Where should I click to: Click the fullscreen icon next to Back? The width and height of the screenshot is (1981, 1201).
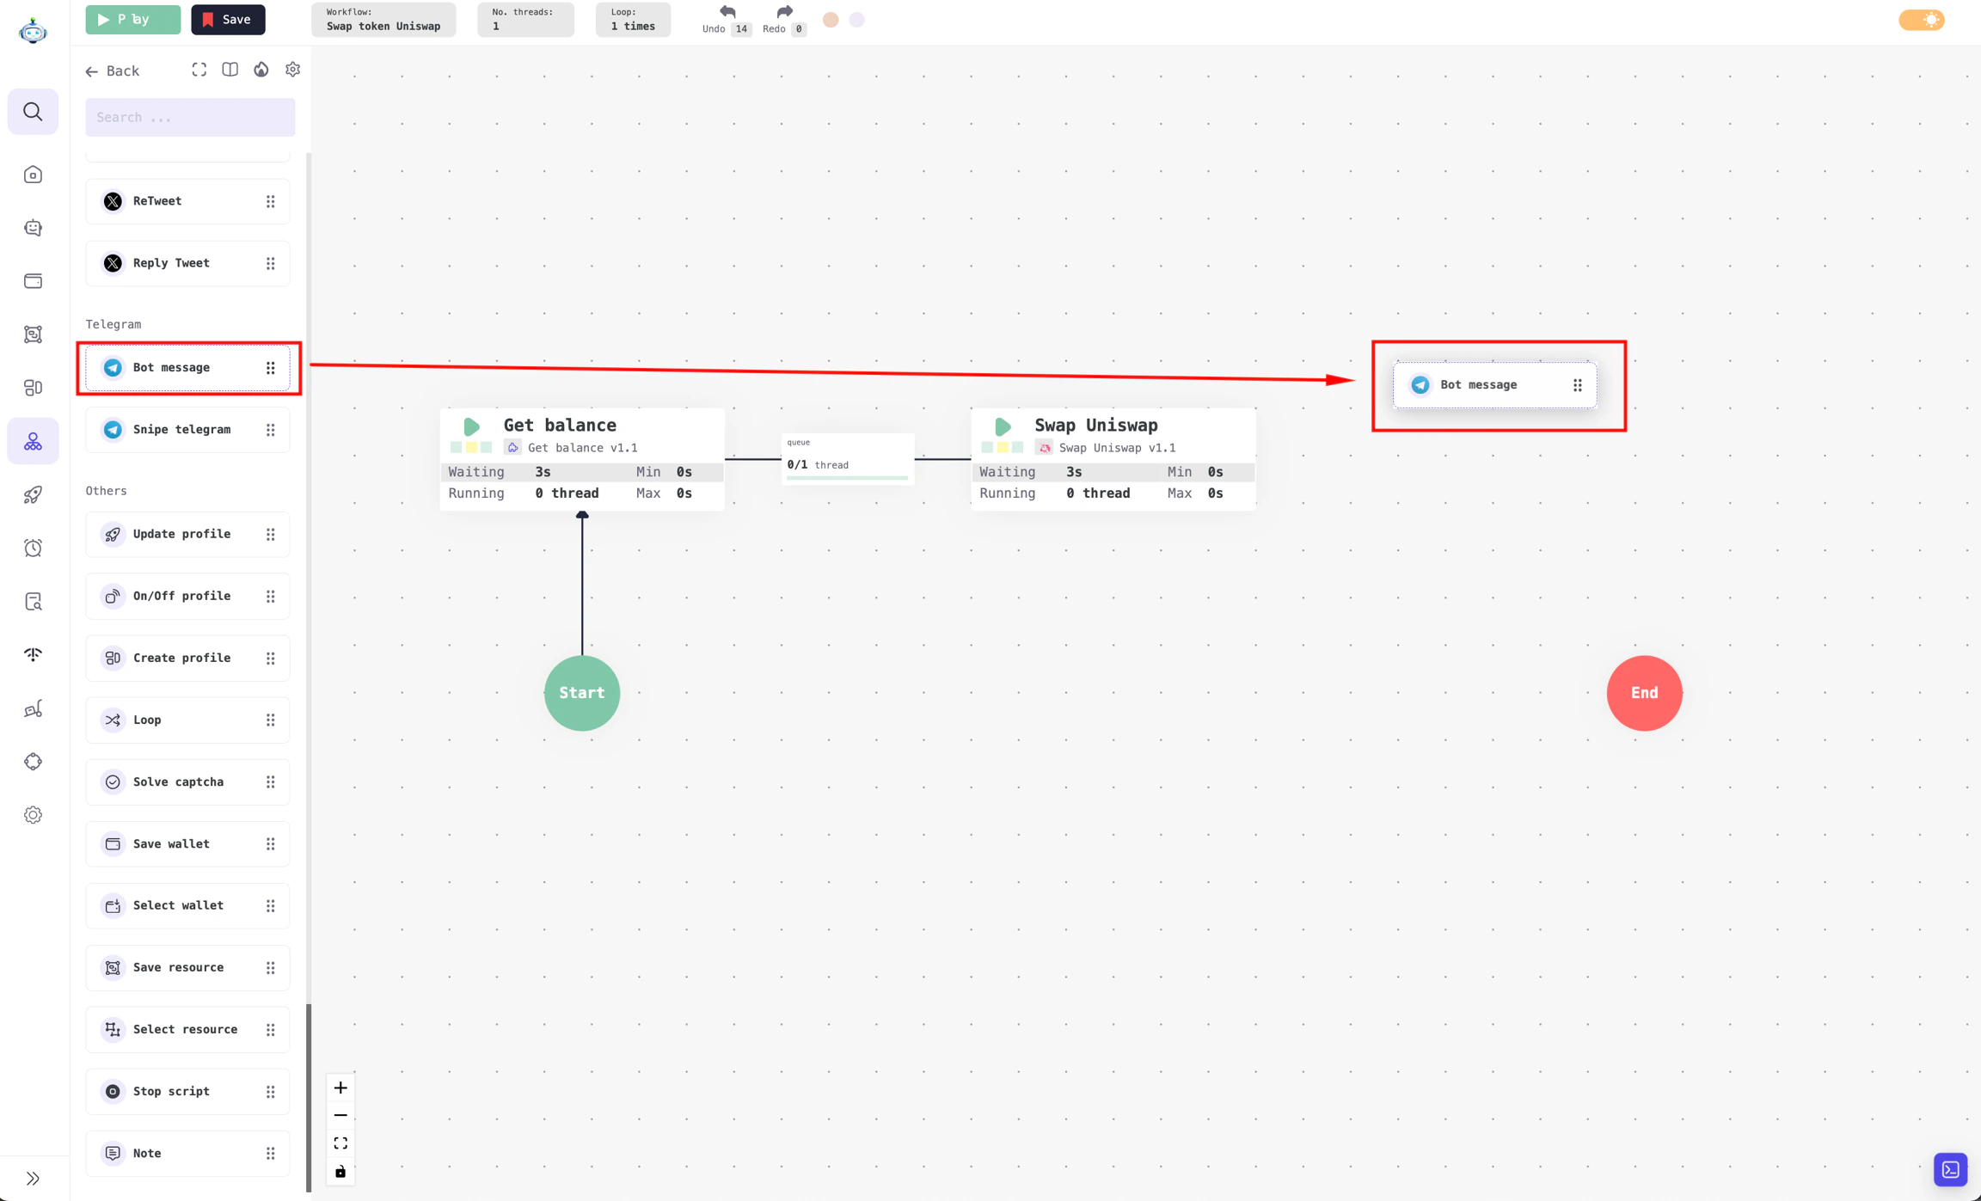[x=199, y=70]
